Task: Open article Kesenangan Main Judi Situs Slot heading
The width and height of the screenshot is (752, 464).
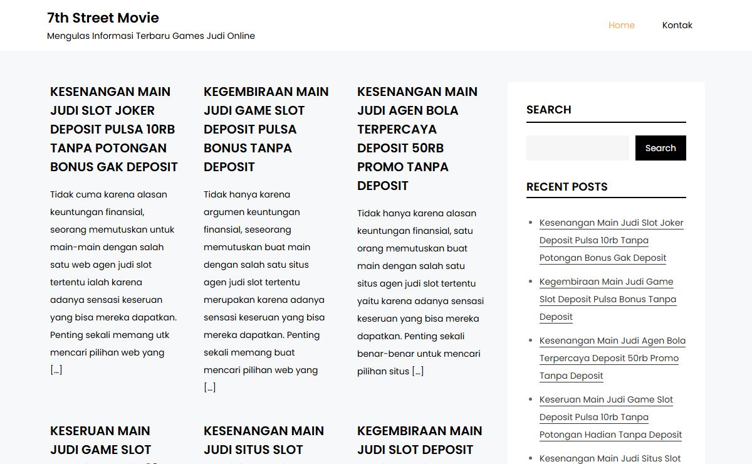Action: tap(264, 443)
